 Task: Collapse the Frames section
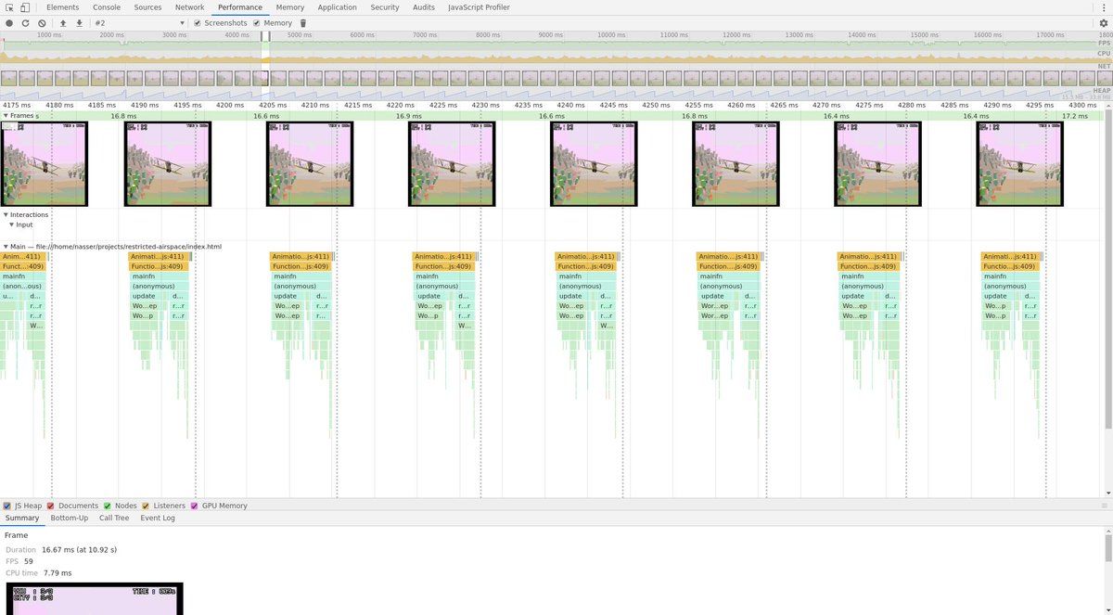pos(6,116)
